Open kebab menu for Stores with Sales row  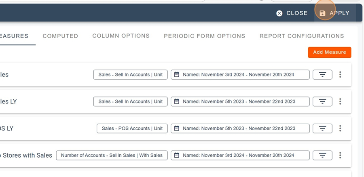pos(340,155)
